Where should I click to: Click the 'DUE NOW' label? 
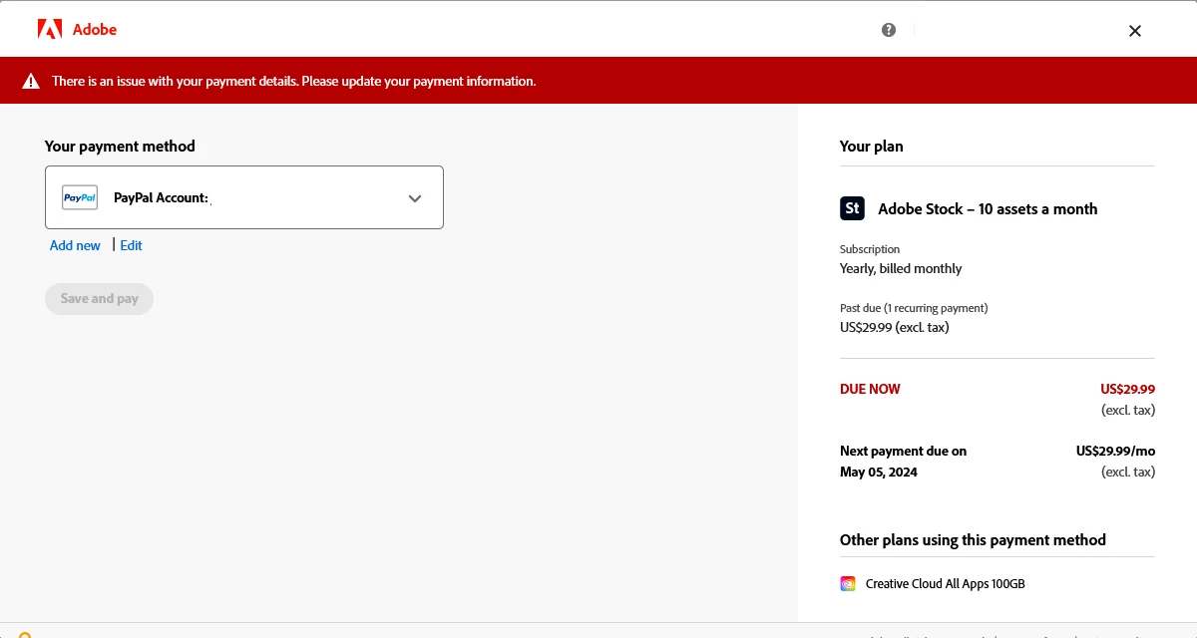pos(870,389)
